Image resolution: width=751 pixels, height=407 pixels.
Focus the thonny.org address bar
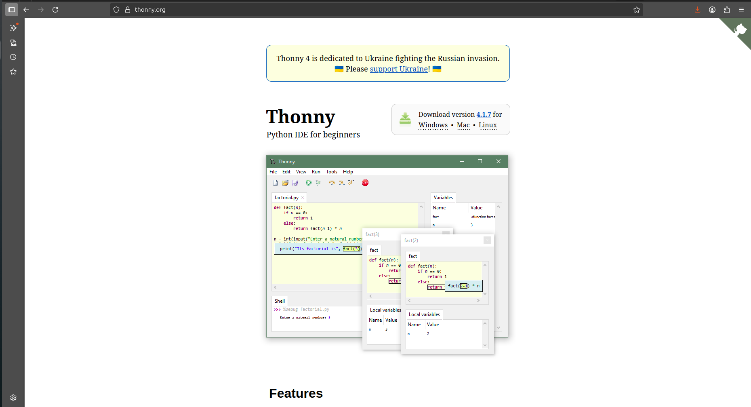pyautogui.click(x=364, y=10)
